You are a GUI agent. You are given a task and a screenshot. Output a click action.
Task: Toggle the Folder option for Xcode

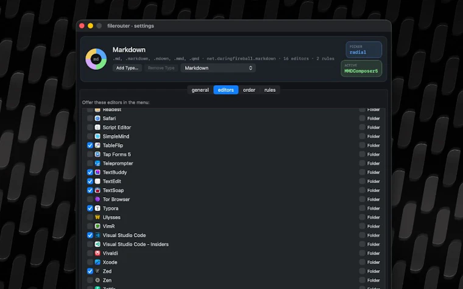click(x=362, y=262)
